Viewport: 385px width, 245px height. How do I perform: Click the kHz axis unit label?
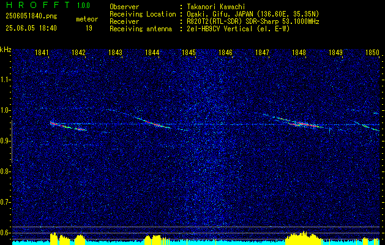[x=6, y=50]
